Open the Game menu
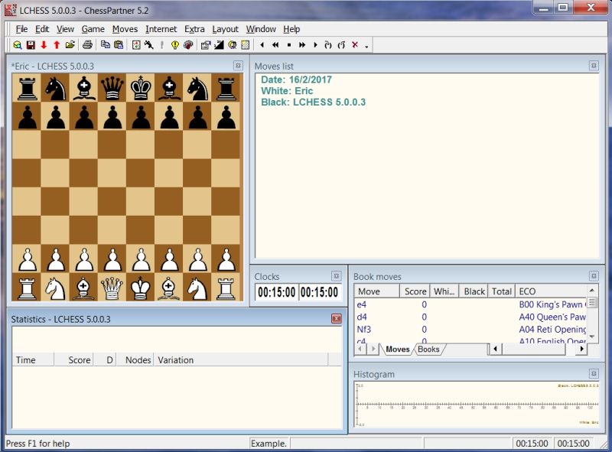The height and width of the screenshot is (452, 612). pyautogui.click(x=93, y=29)
